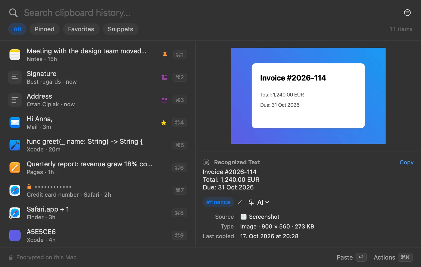Screen dimensions: 421x267
Task: Expand the AI dropdown chevron
Action: [x=267, y=202]
